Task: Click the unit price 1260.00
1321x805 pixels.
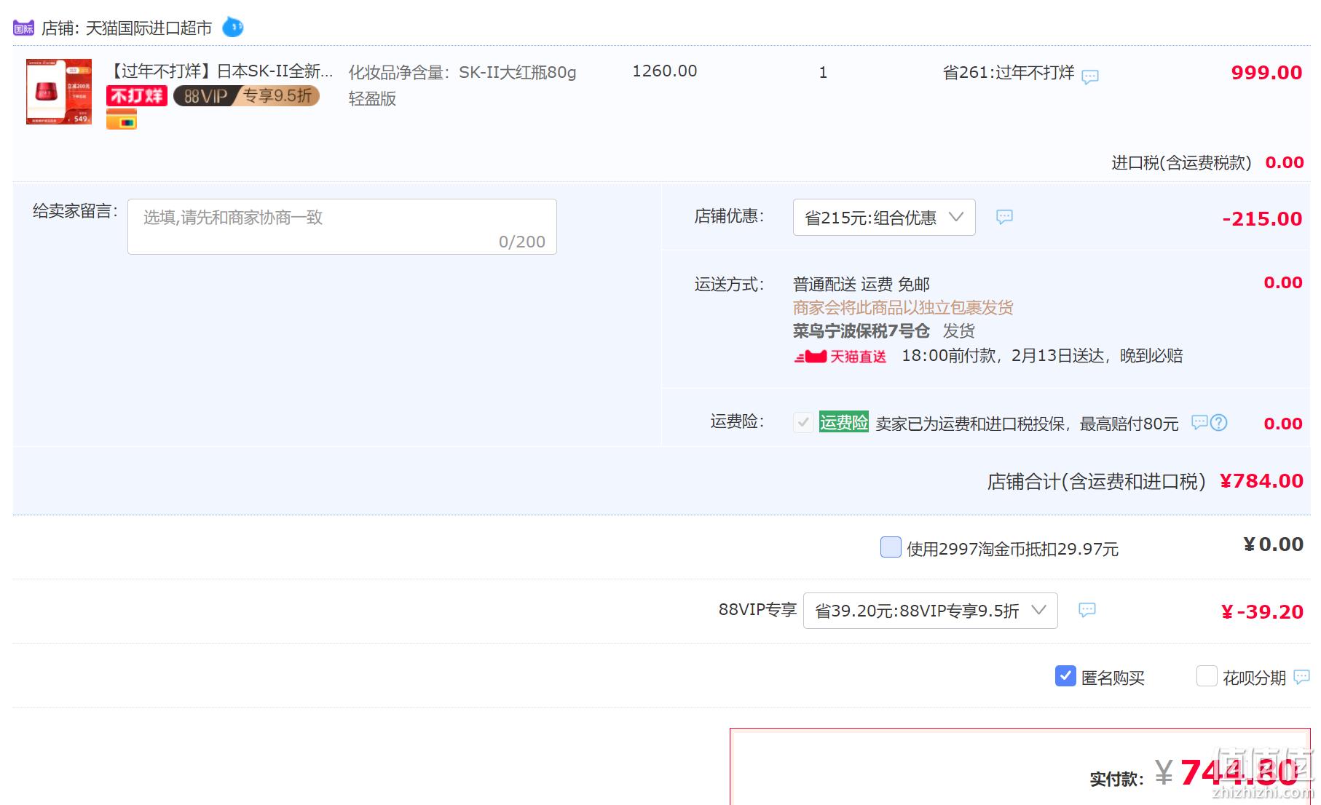Action: [x=664, y=71]
